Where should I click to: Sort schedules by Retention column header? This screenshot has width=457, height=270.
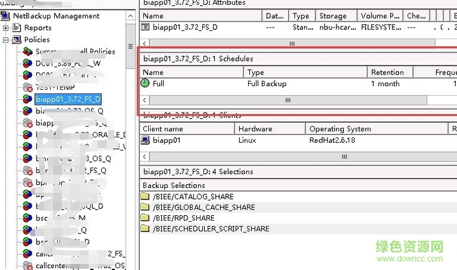(x=390, y=72)
